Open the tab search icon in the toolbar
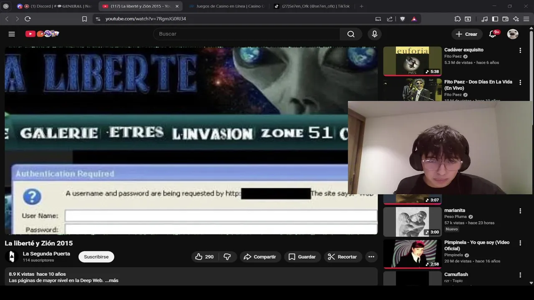The image size is (534, 300). 468,19
